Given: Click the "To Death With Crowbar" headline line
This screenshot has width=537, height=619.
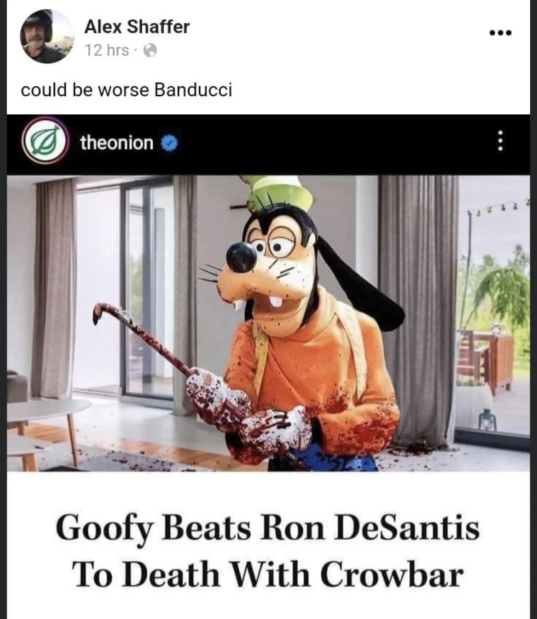Looking at the screenshot, I should (x=268, y=574).
